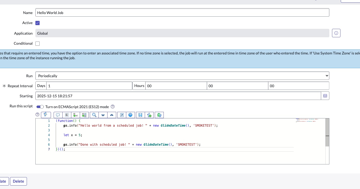Enable the Conditional checkbox

click(37, 43)
